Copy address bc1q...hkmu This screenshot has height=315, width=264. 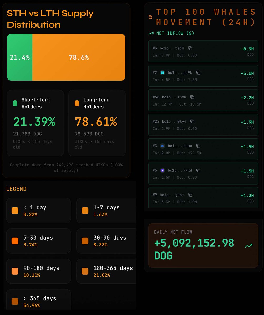[198, 146]
